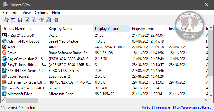Click version '7.08' for EPSON L380
214x111 pixels.
pyautogui.click(x=98, y=71)
